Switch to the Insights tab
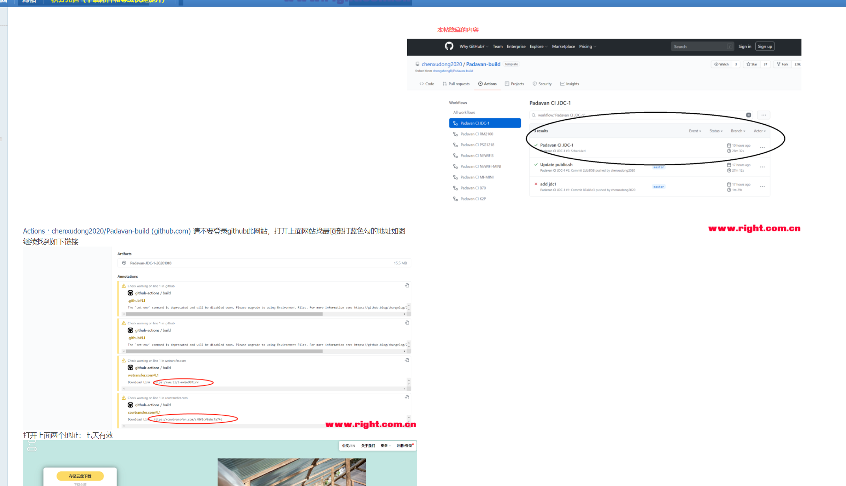Viewport: 846px width, 486px height. tap(570, 84)
